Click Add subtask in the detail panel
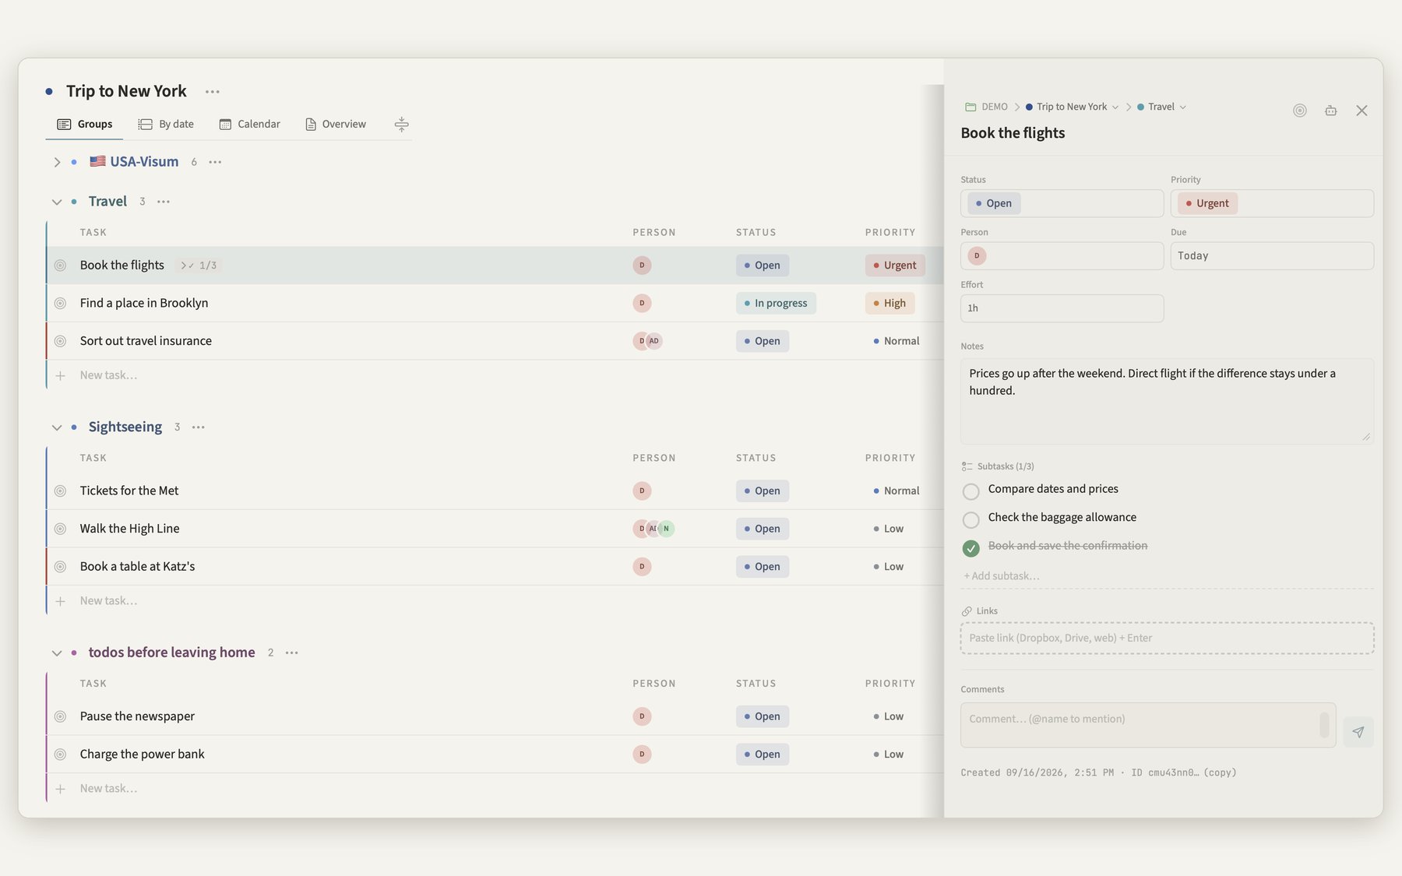 coord(1002,576)
